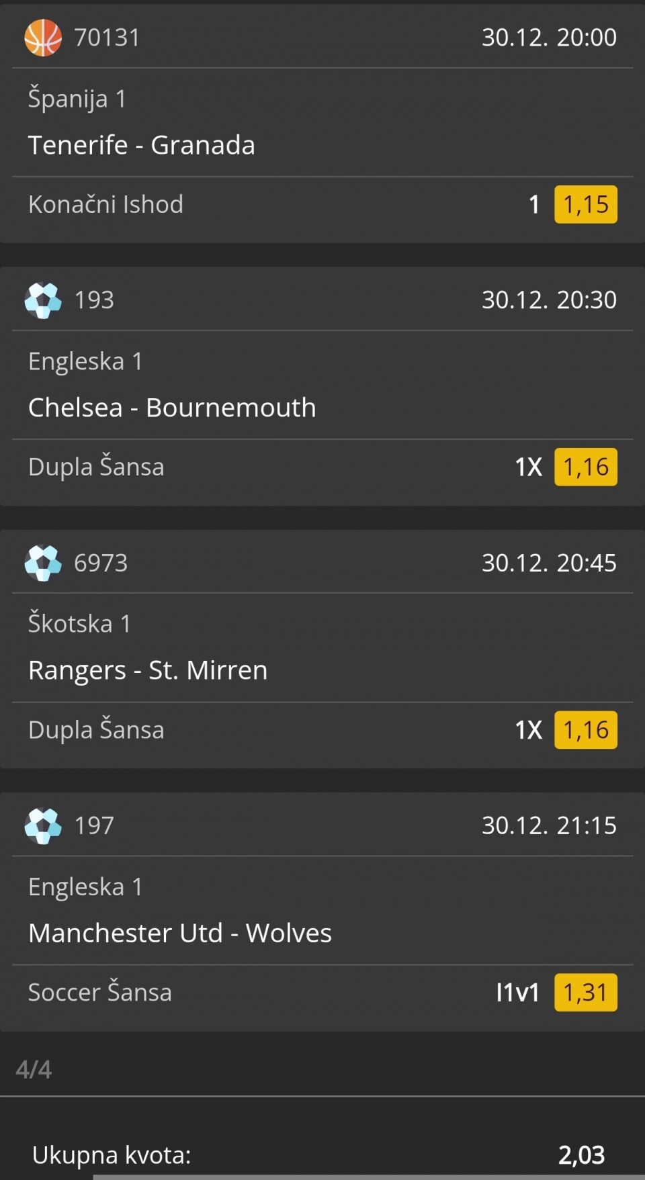Tap the 30.12. 21:15 match time

click(x=548, y=825)
